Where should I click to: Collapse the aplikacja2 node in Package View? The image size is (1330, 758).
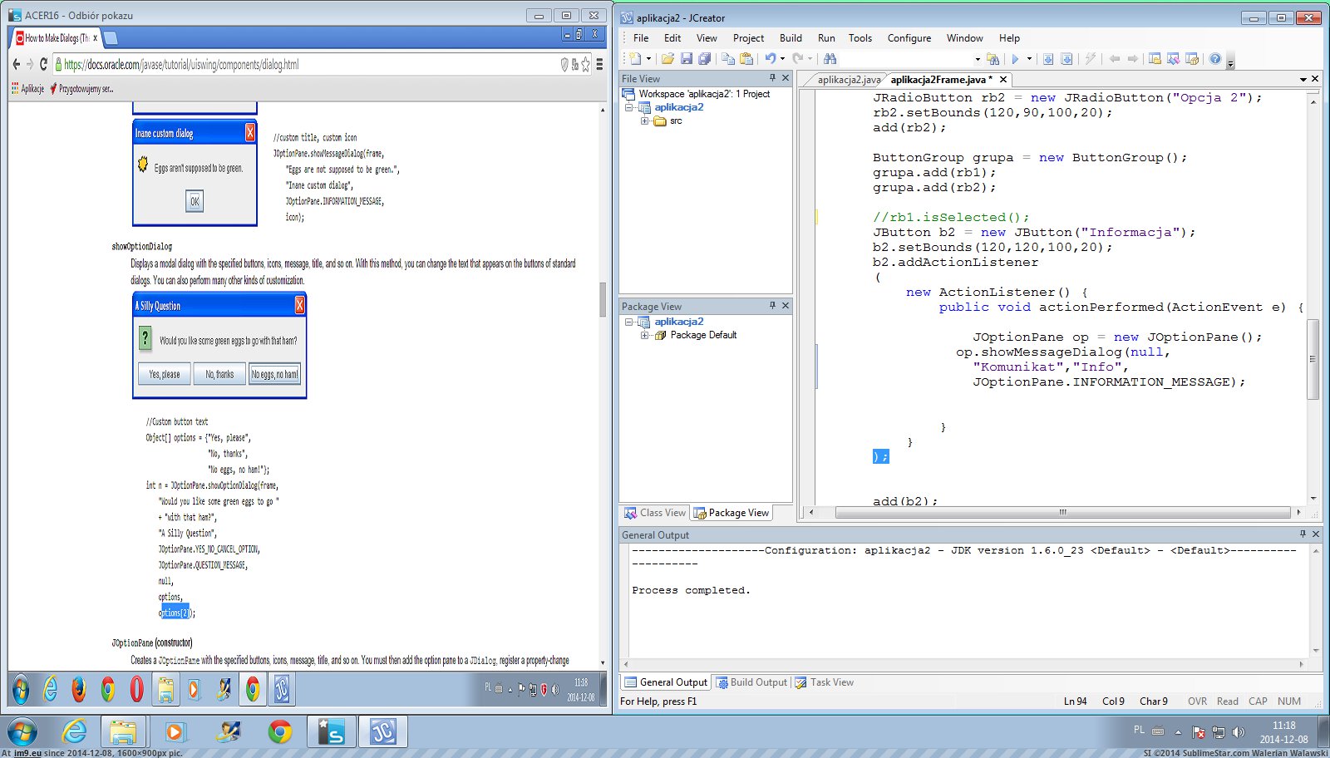pyautogui.click(x=629, y=322)
